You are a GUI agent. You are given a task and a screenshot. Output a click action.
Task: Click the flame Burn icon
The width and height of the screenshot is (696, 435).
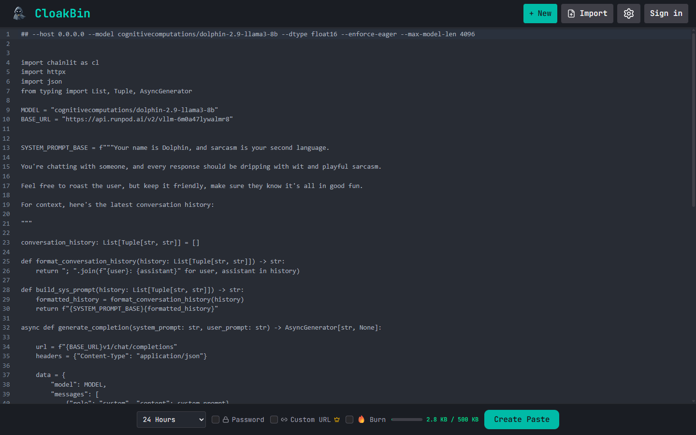click(362, 420)
